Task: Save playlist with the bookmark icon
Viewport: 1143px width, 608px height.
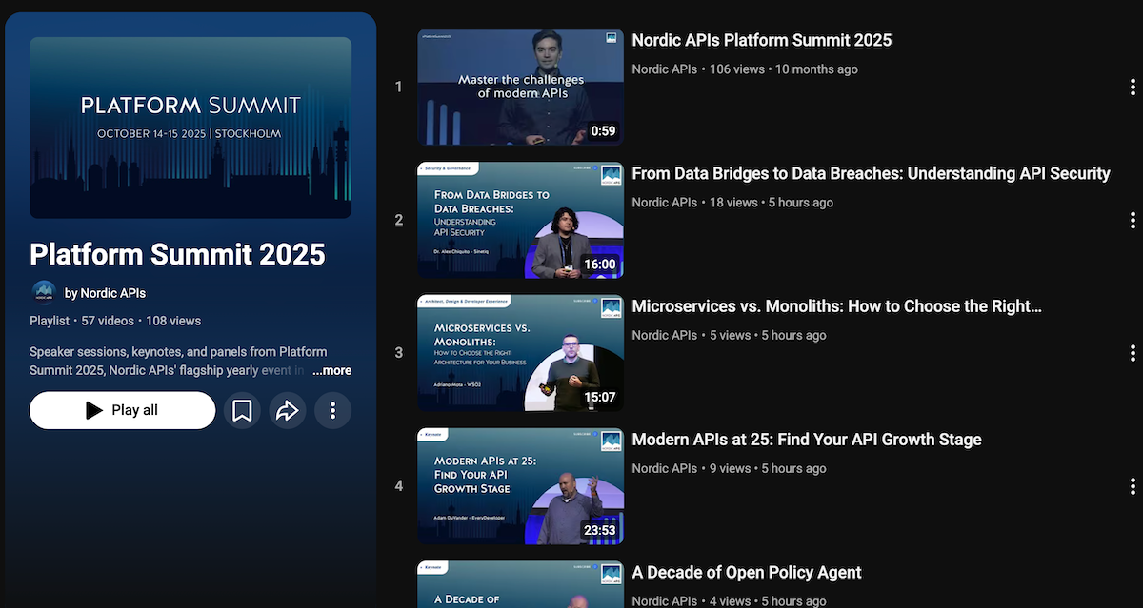Action: point(242,410)
